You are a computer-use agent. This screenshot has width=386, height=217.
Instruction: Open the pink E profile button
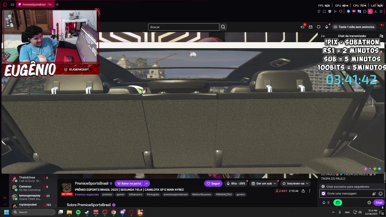[370, 11]
